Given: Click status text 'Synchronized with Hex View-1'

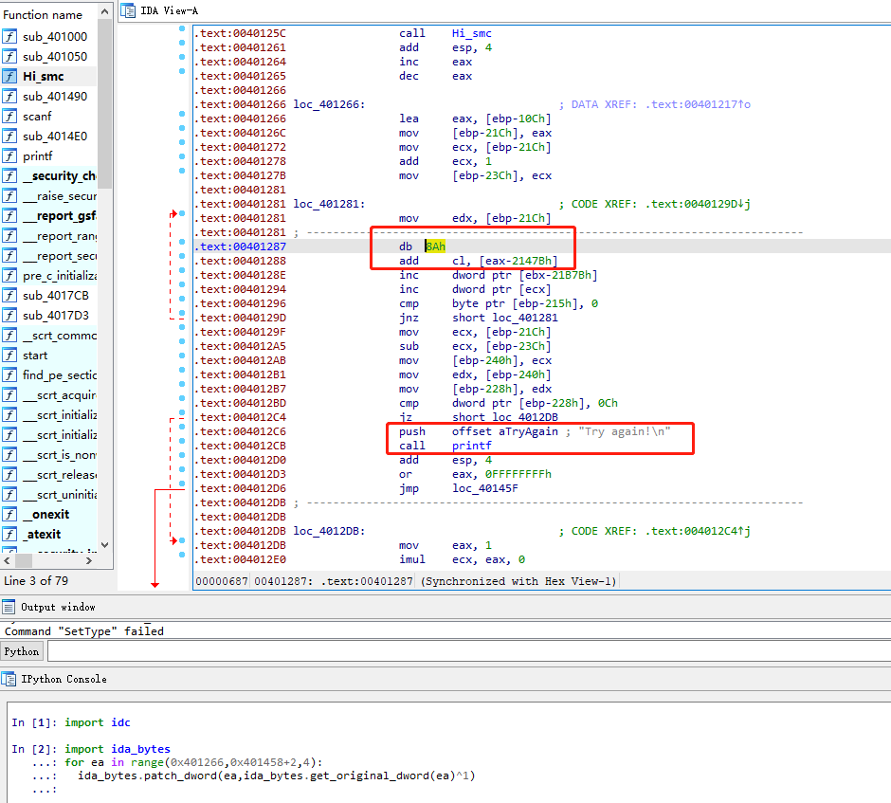Looking at the screenshot, I should tap(518, 581).
